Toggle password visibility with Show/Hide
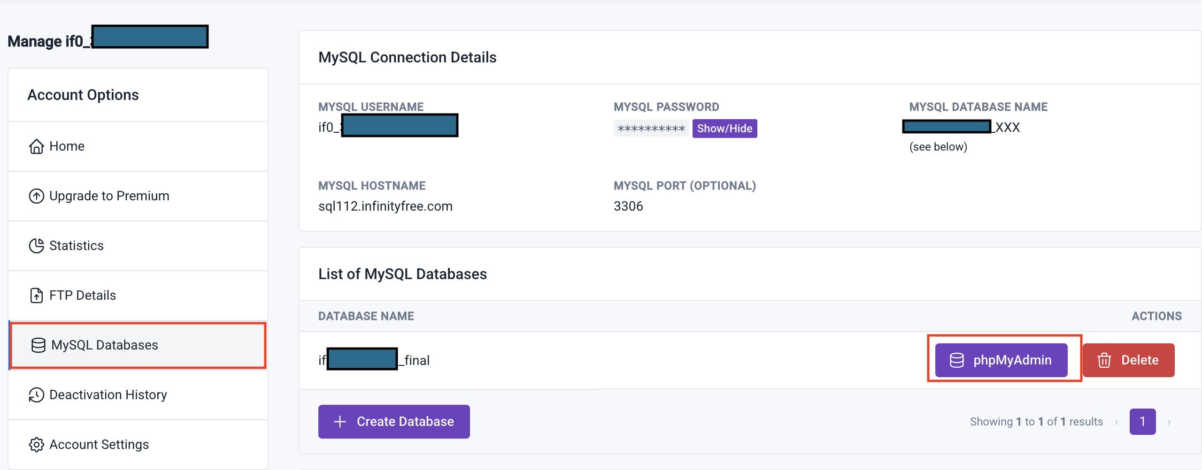The image size is (1202, 470). pos(724,129)
